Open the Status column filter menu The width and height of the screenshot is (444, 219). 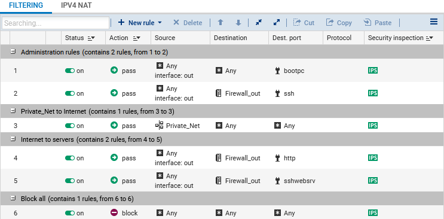91,38
